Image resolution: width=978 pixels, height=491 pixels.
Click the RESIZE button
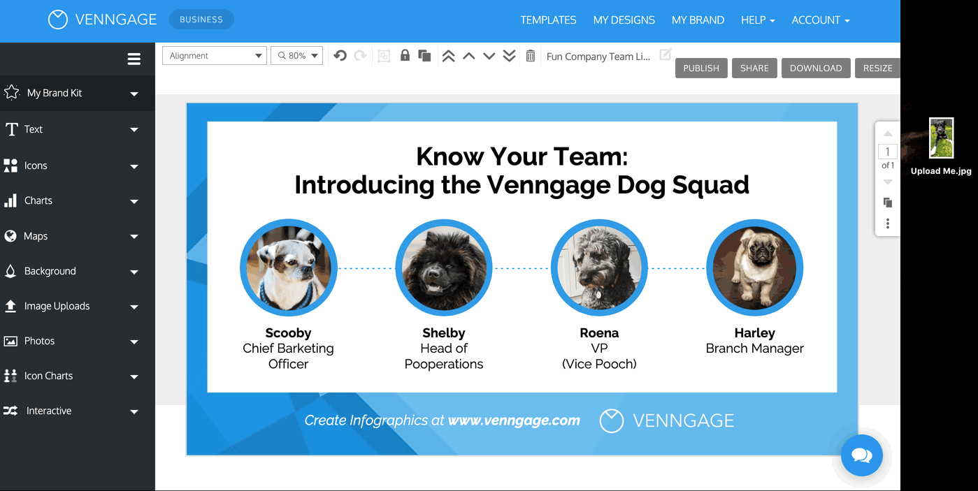[877, 68]
